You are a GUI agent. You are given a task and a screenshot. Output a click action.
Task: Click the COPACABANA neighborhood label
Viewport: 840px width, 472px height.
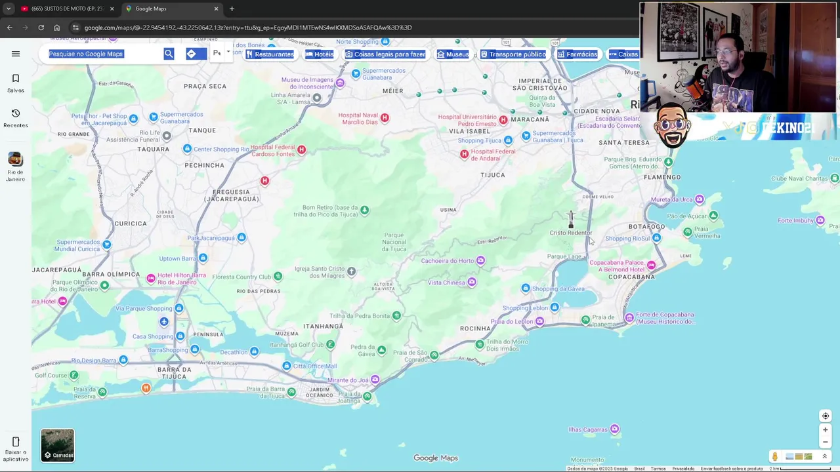pyautogui.click(x=631, y=277)
